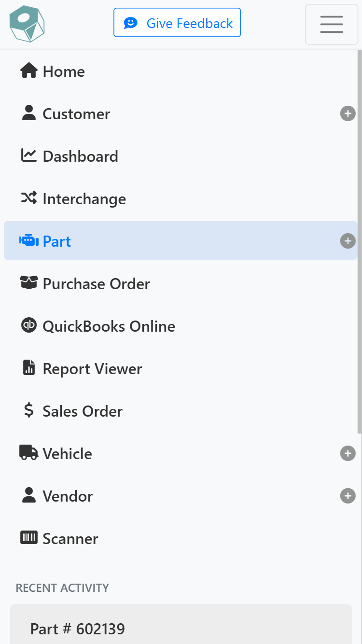Click the application logo in the header
Image resolution: width=362 pixels, height=644 pixels.
27,24
